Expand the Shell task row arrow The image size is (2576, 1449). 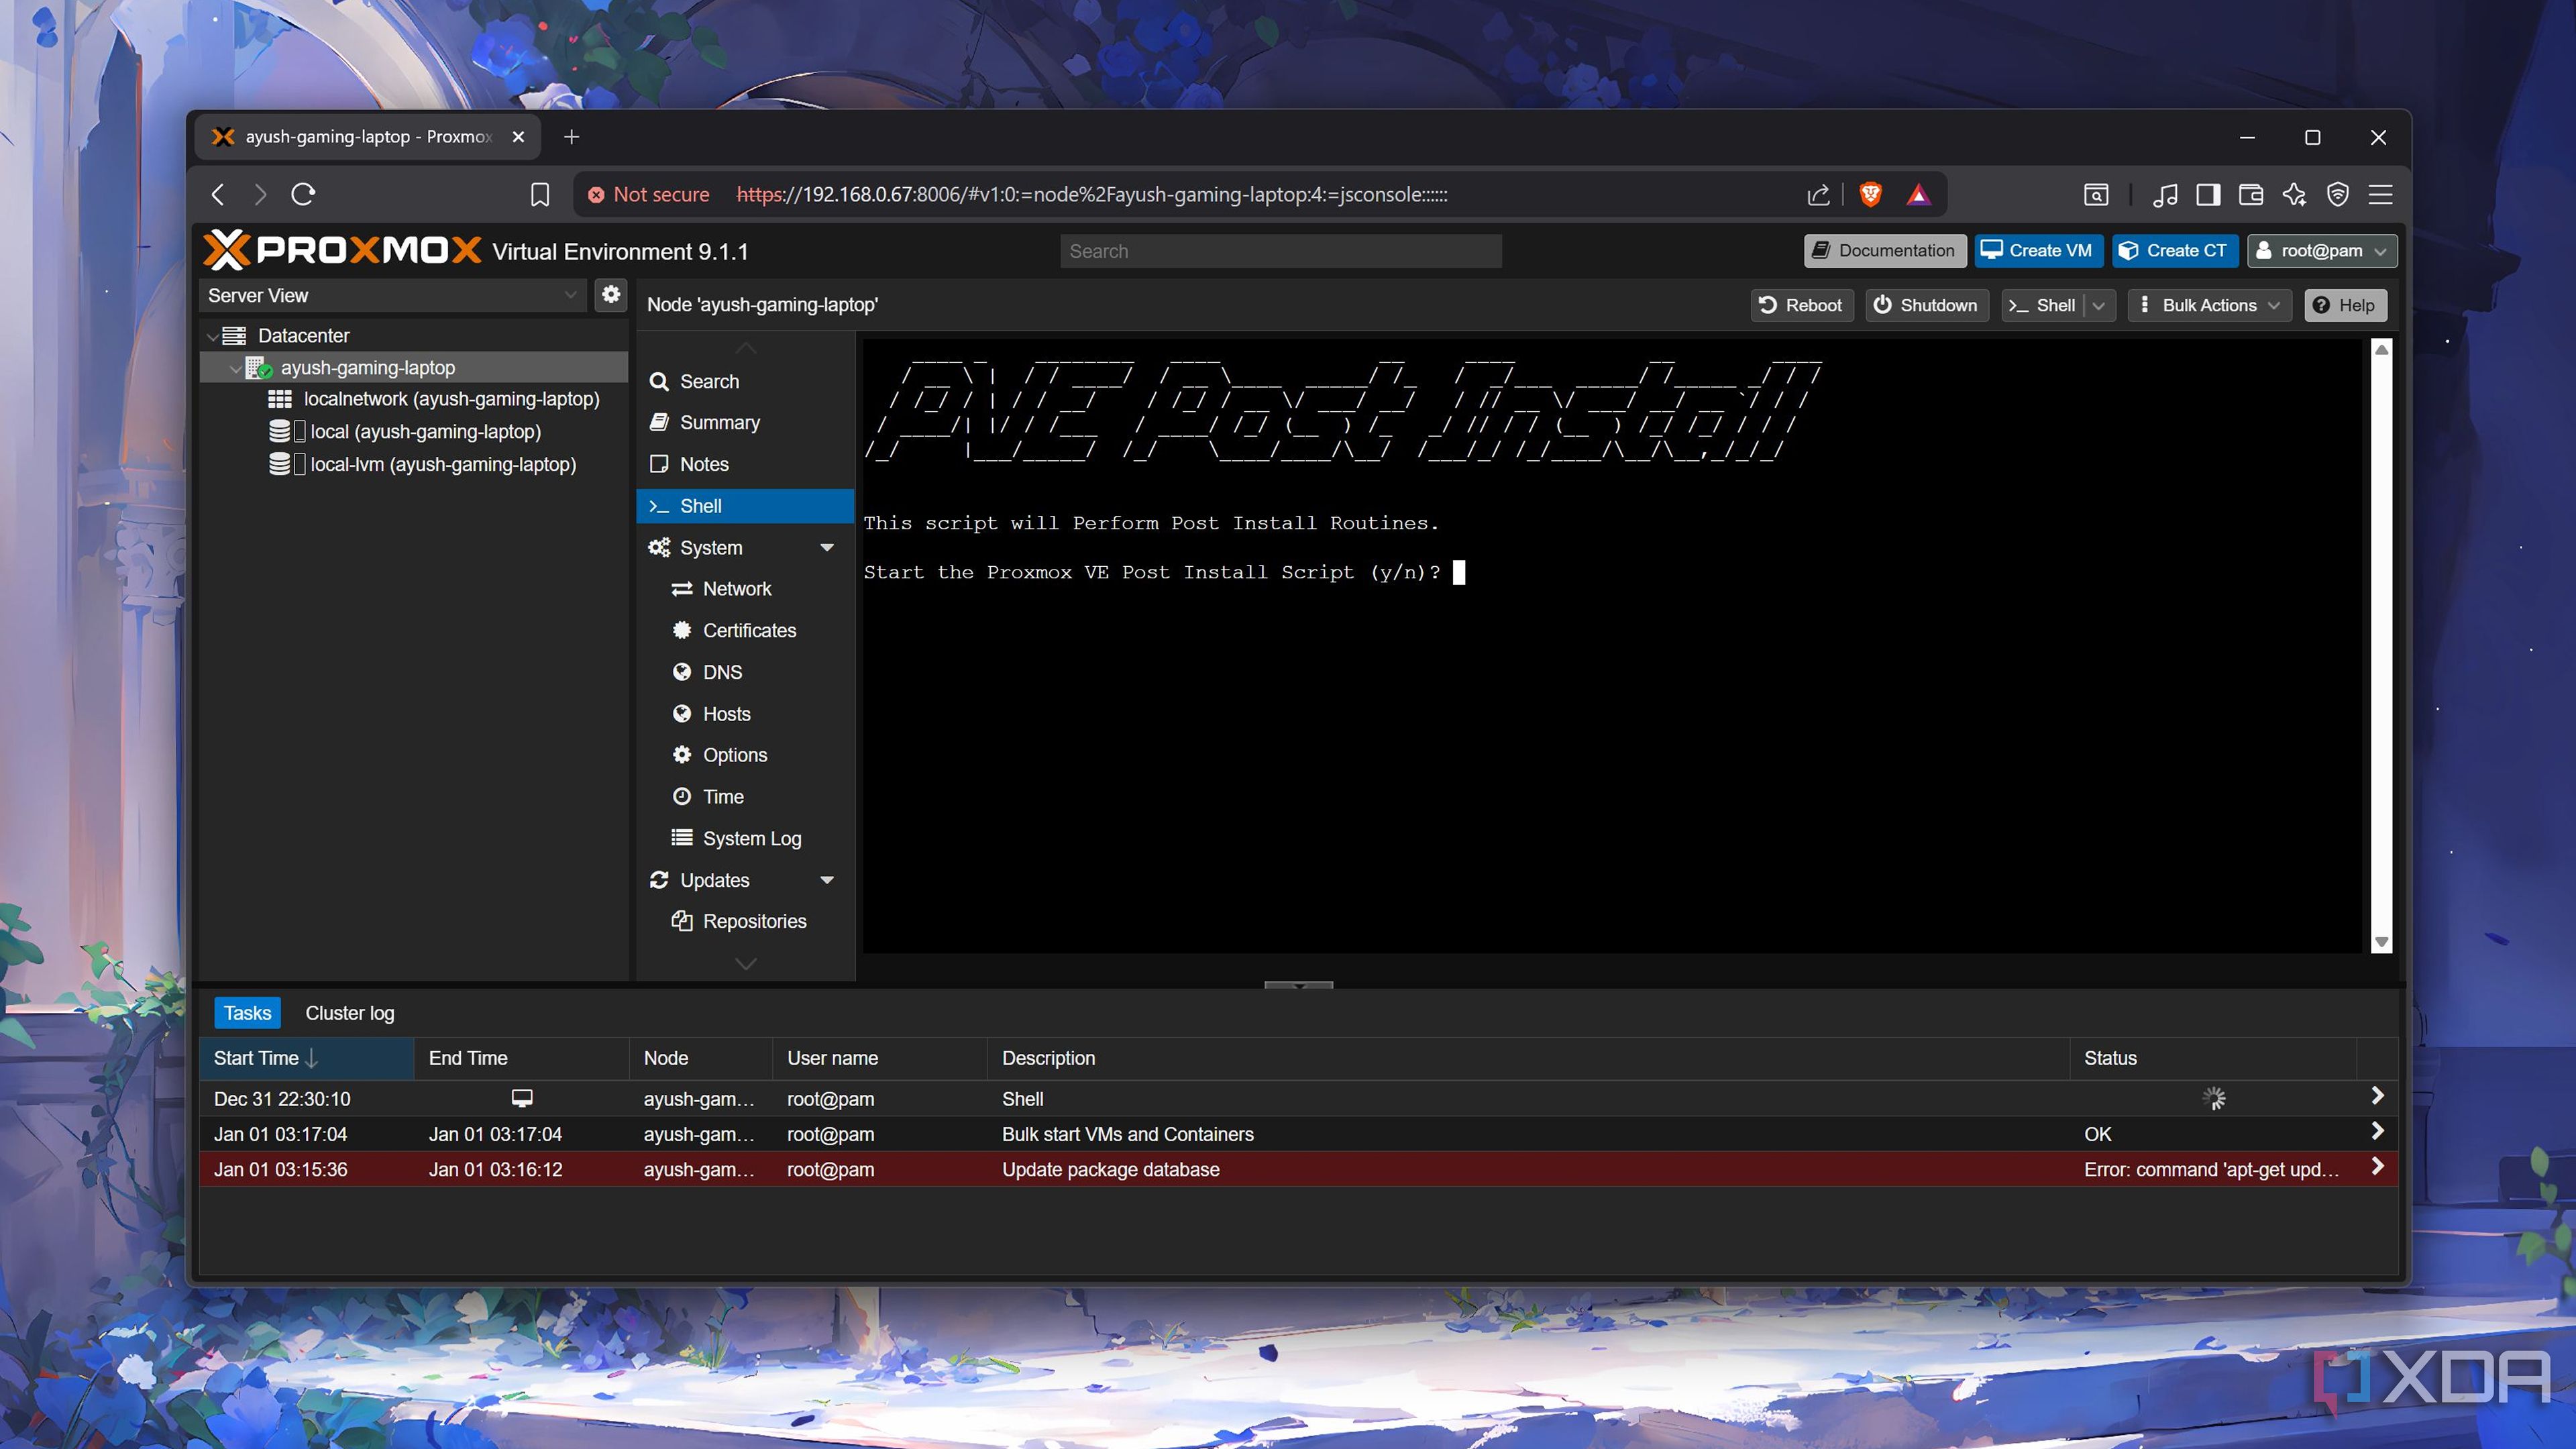pyautogui.click(x=2378, y=1096)
